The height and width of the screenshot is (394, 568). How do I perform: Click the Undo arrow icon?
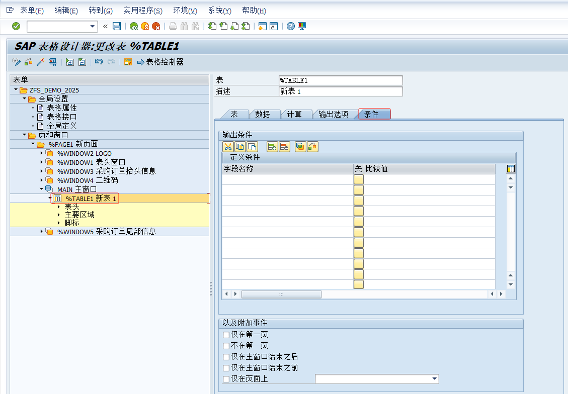tap(99, 62)
